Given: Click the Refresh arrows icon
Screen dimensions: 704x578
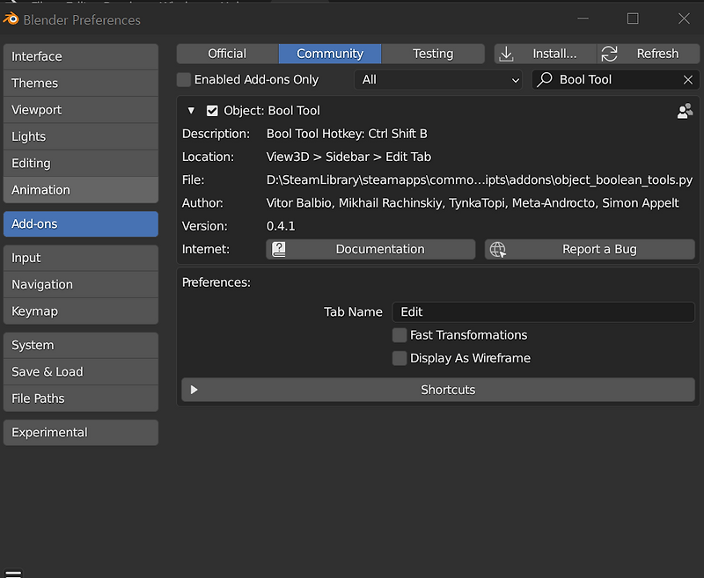Looking at the screenshot, I should click(x=609, y=54).
